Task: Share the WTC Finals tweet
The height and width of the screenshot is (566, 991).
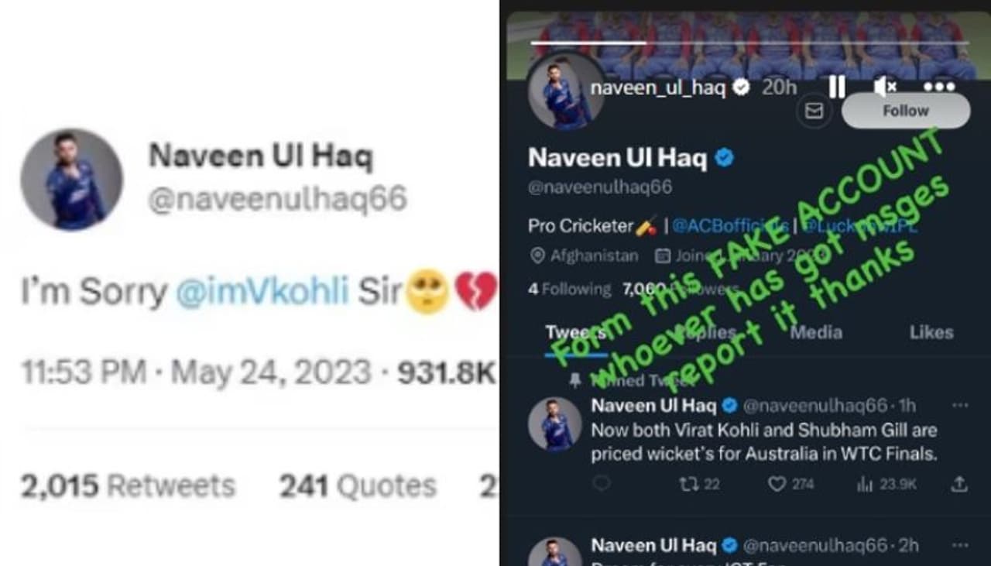Action: (x=958, y=484)
